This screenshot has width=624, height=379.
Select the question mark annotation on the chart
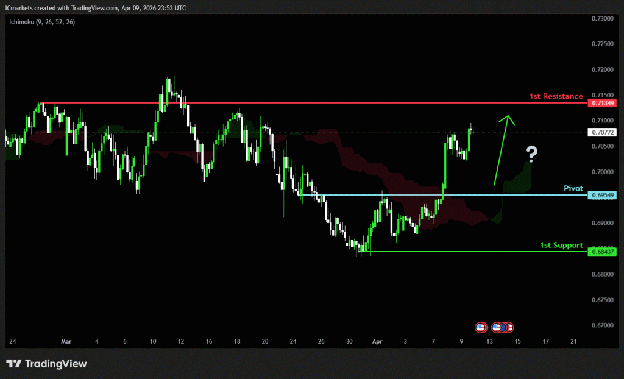532,155
